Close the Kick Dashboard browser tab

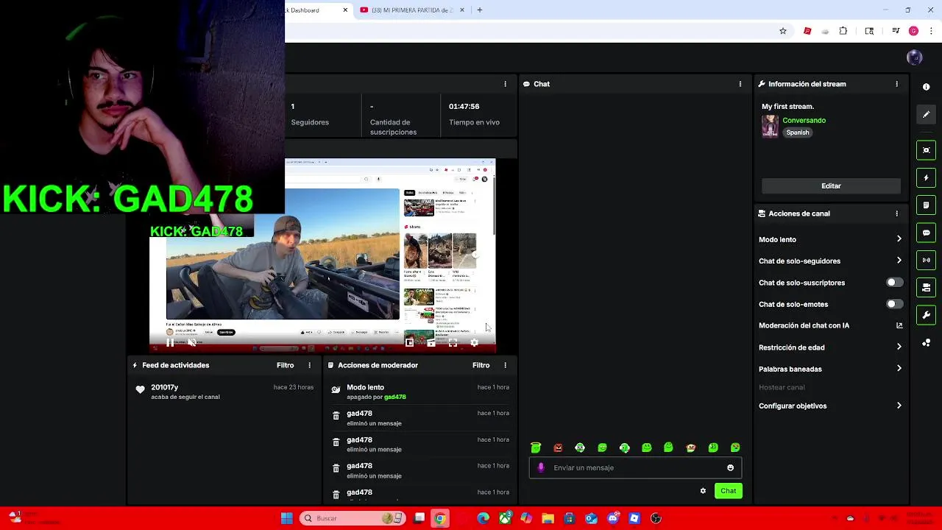[345, 10]
